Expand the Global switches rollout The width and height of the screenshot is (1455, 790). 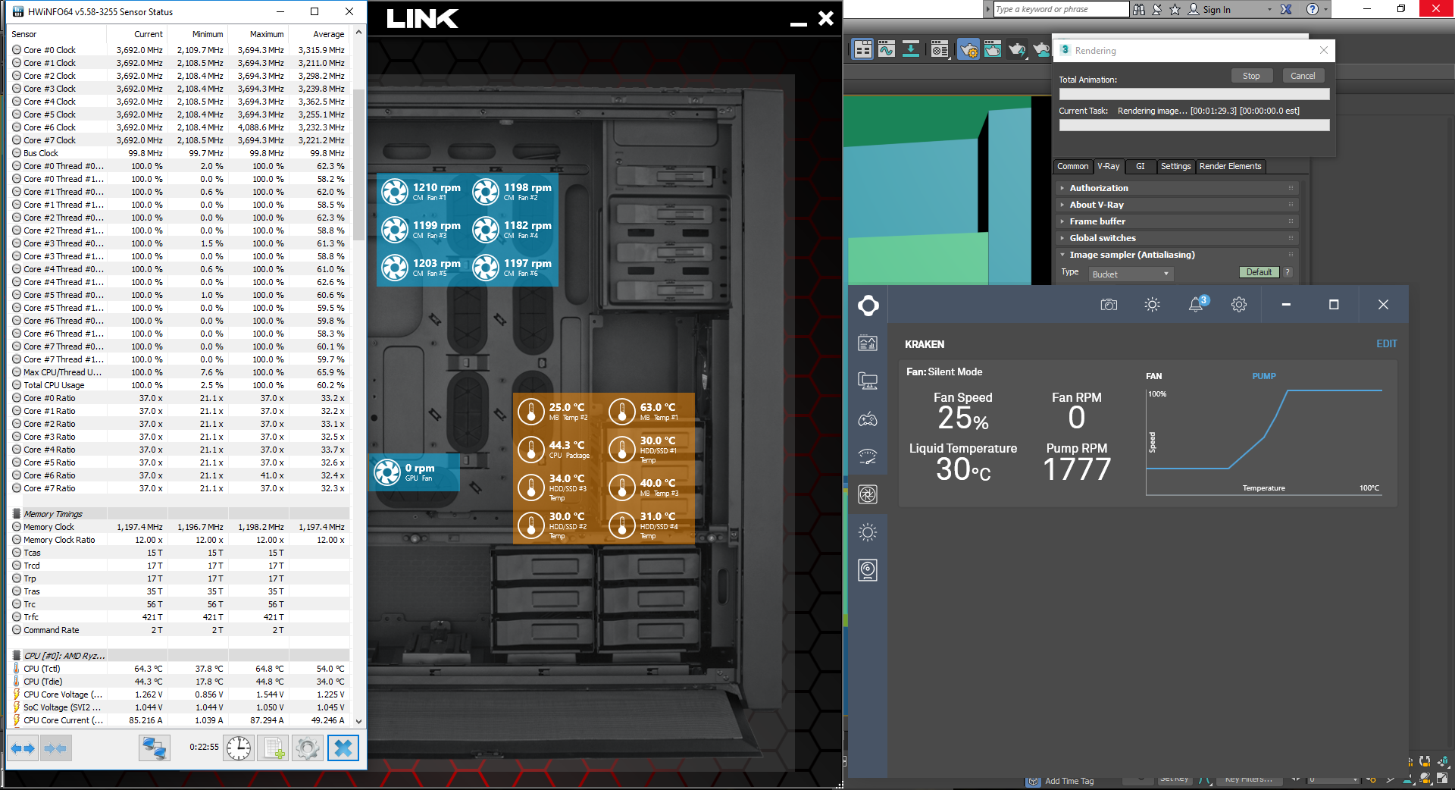[x=1176, y=238]
